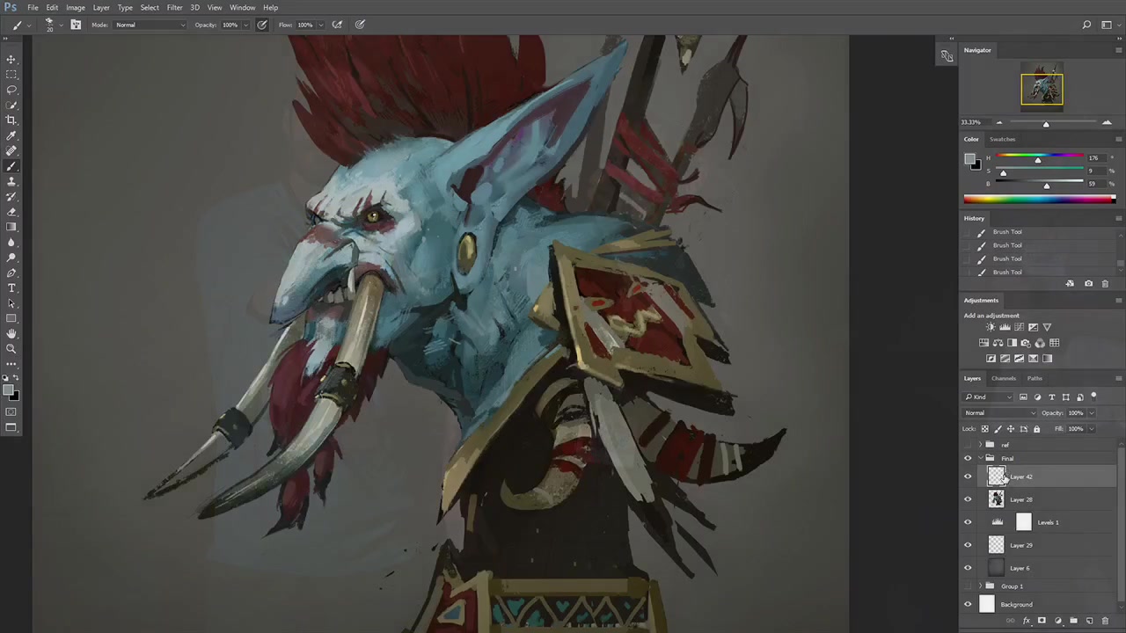
Task: Hide the Background layer
Action: [x=968, y=604]
